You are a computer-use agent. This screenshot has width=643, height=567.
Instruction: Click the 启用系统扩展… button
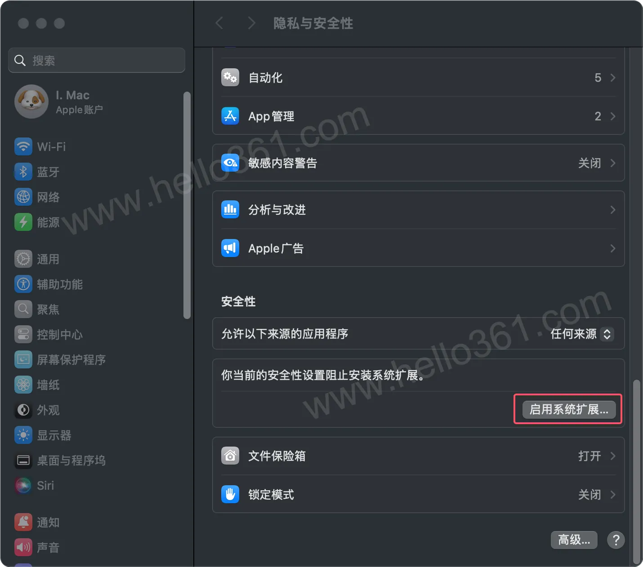569,409
